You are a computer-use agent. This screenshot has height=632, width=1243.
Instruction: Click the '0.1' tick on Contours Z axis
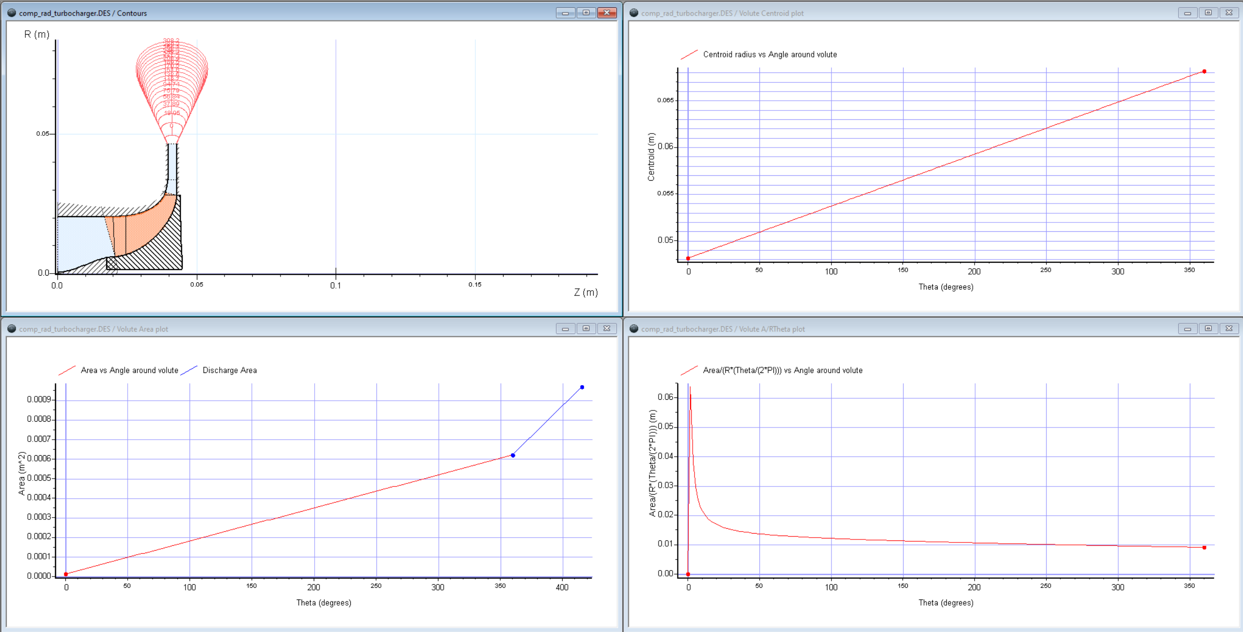click(x=336, y=285)
